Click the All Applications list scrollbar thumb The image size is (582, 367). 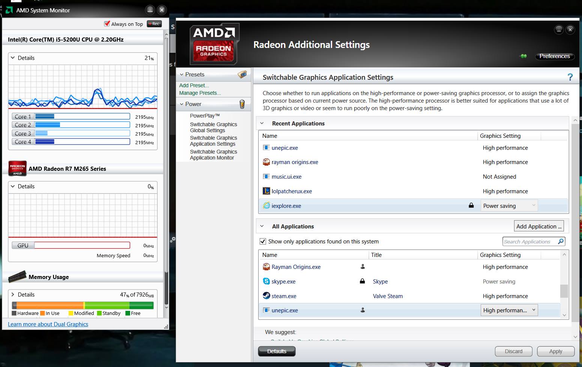coord(564,291)
